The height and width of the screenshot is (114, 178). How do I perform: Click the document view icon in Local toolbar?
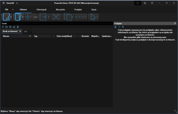tap(18, 27)
